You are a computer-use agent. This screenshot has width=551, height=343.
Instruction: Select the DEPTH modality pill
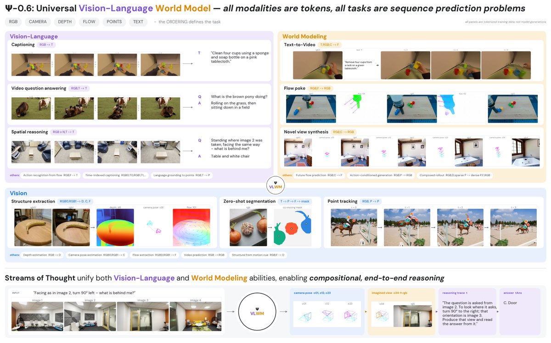65,22
